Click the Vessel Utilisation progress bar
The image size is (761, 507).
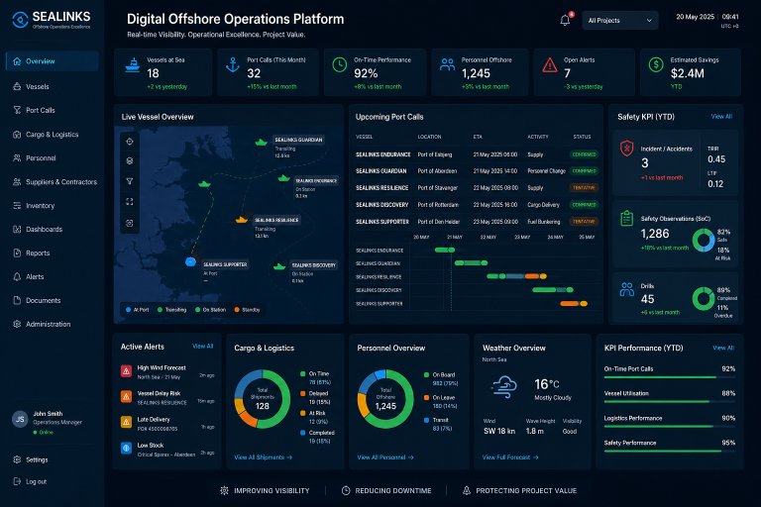[x=670, y=402]
